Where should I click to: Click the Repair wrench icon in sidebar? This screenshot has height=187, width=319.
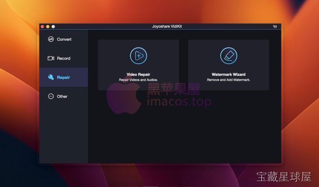click(x=51, y=77)
